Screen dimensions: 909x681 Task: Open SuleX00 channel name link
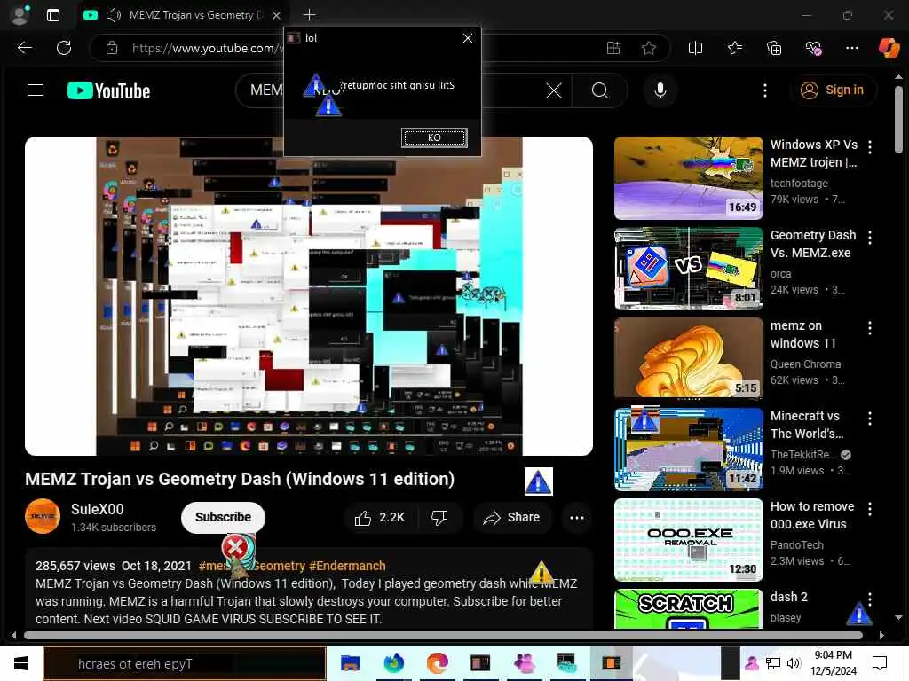[x=98, y=509]
